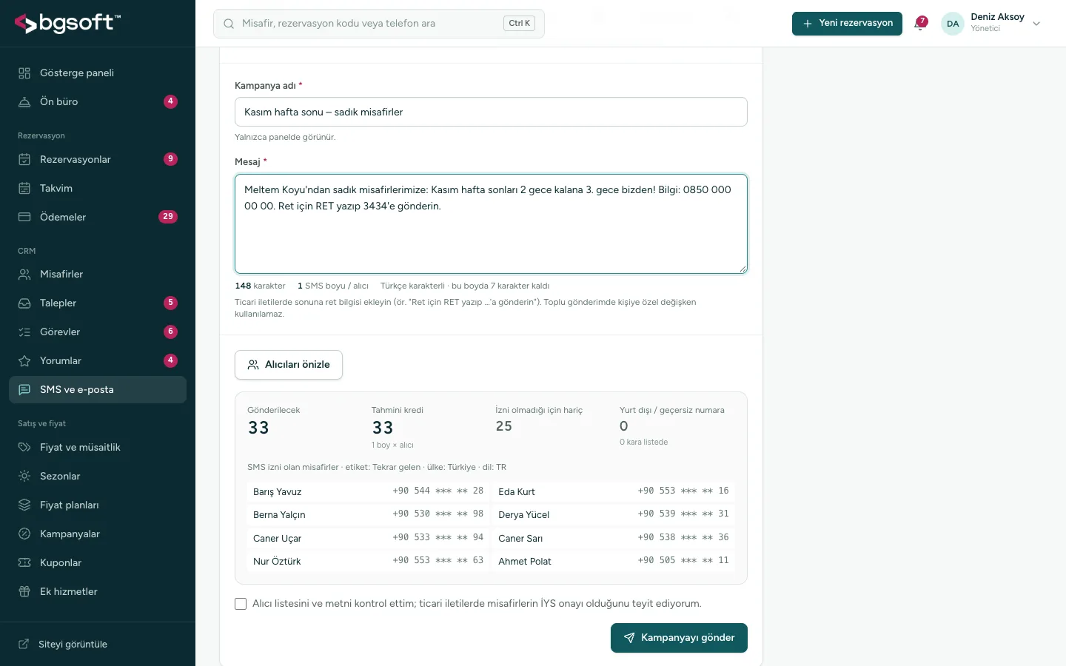Open Misafirler in the CRM section
This screenshot has width=1066, height=666.
click(x=98, y=274)
